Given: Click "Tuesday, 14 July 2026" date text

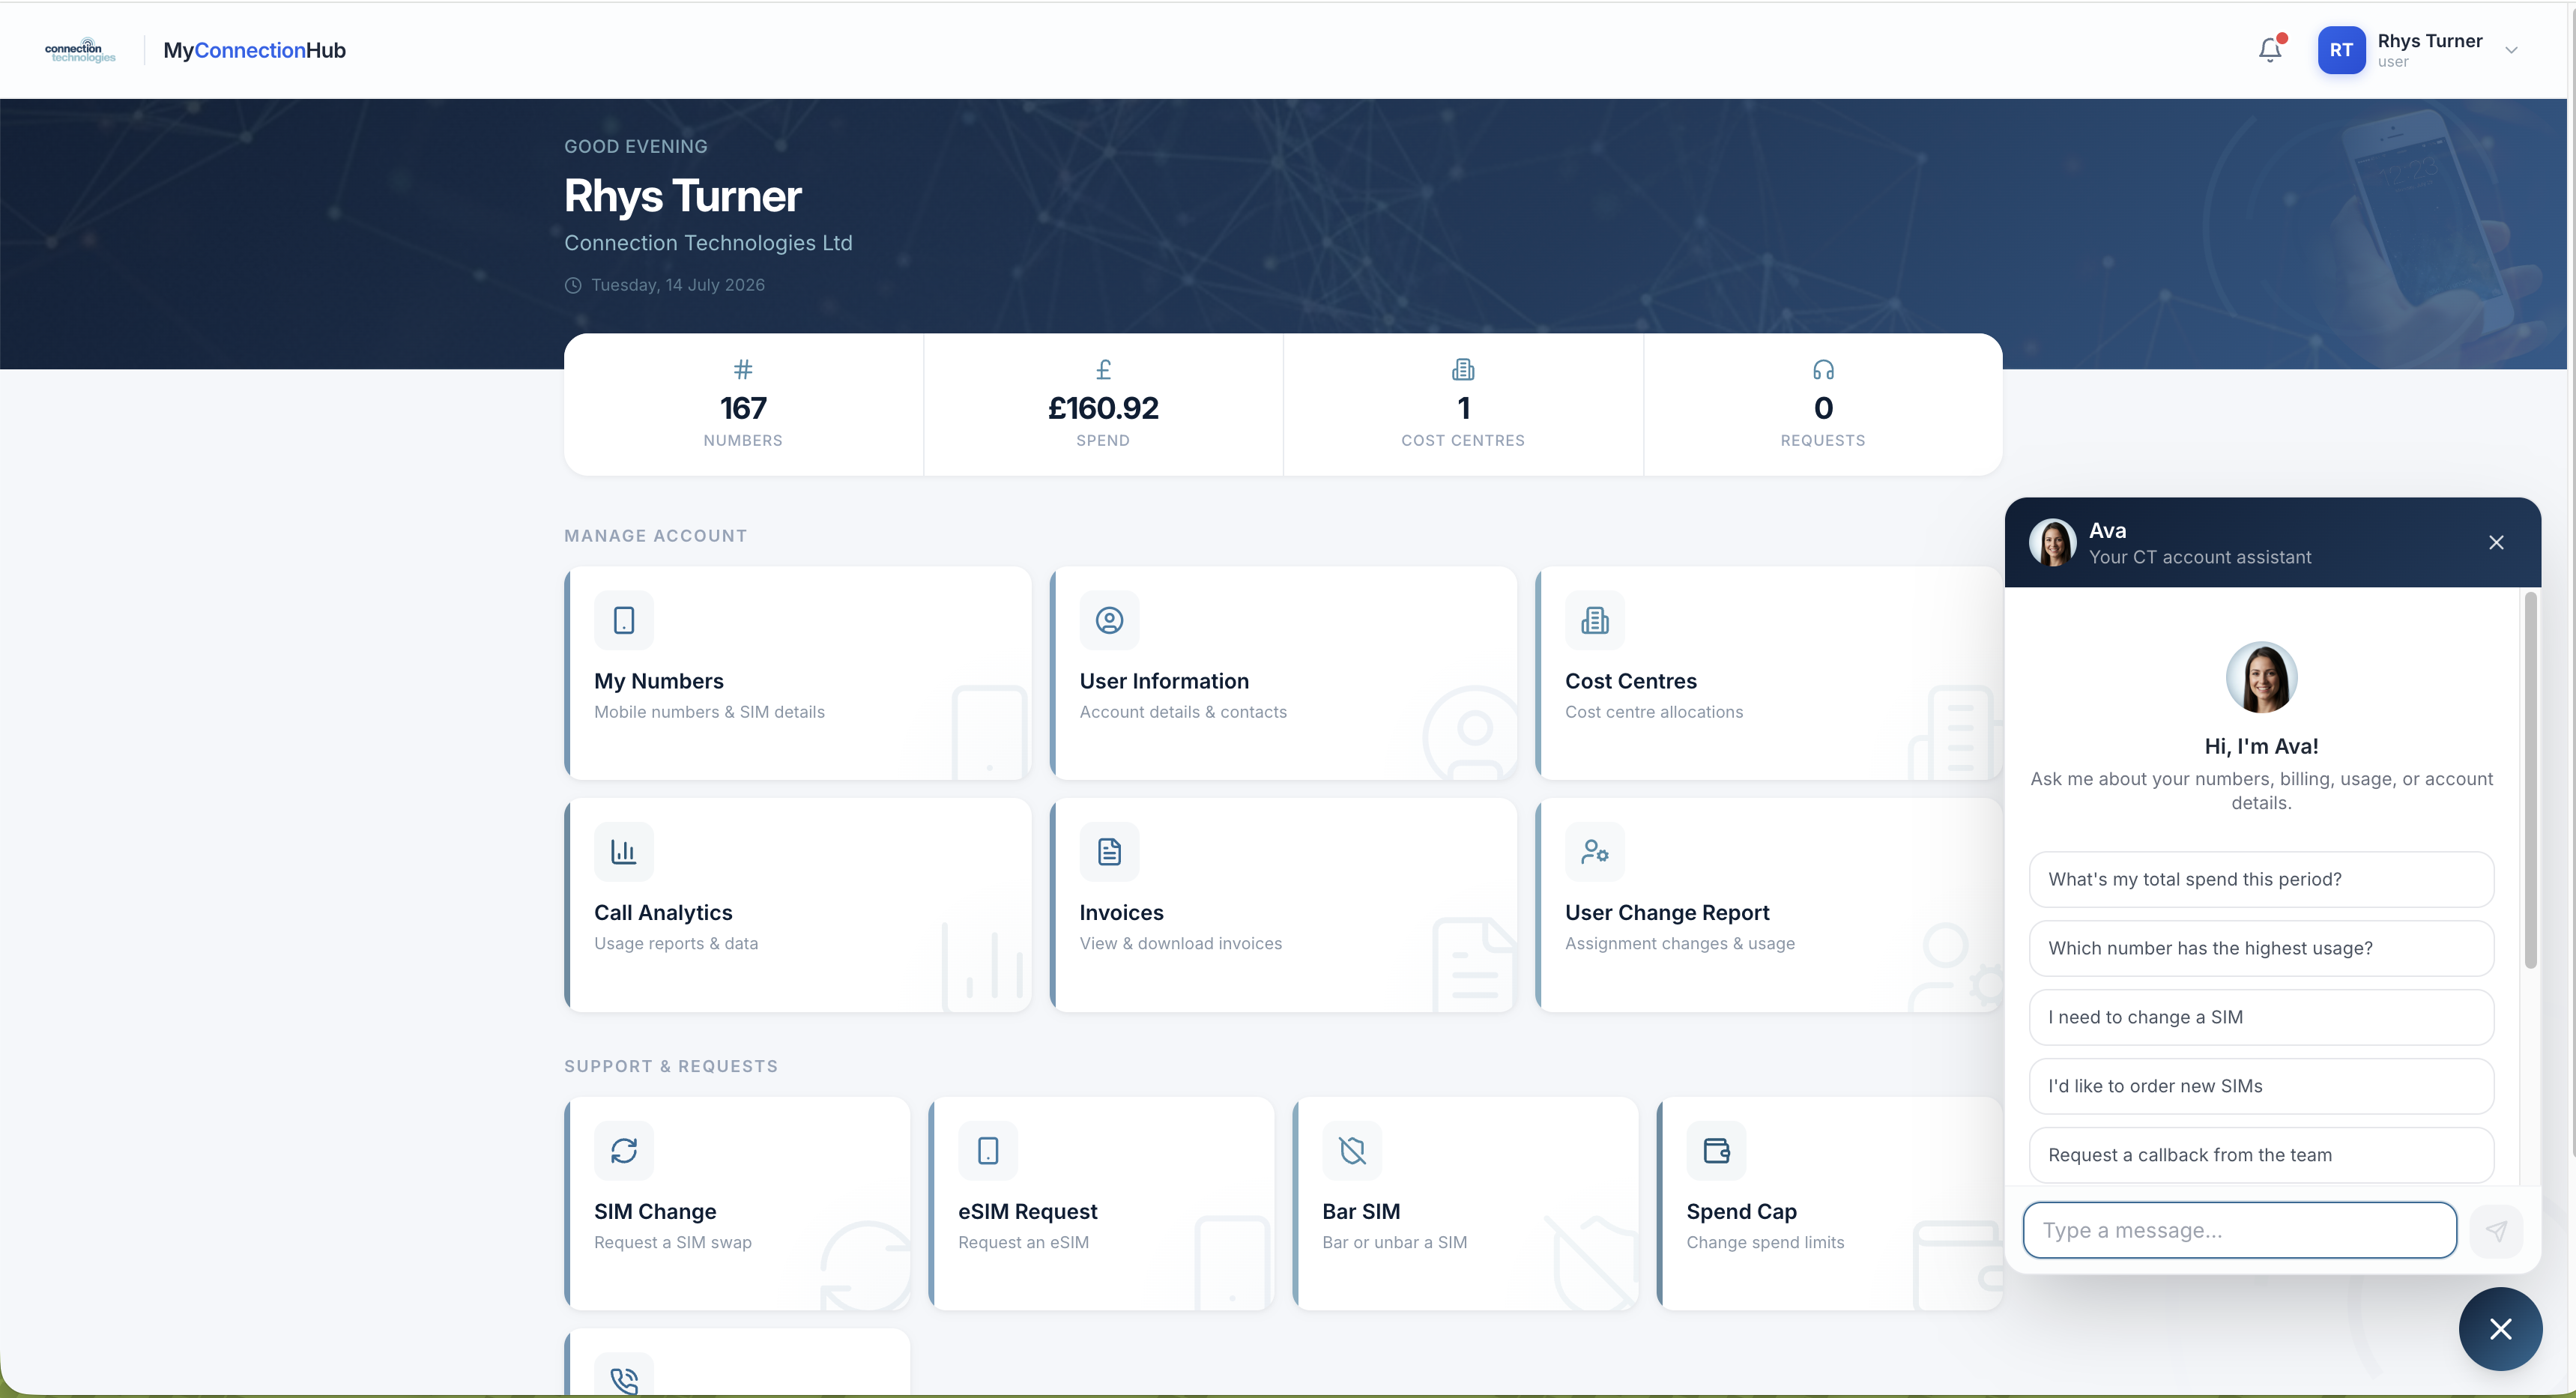Looking at the screenshot, I should pos(678,285).
